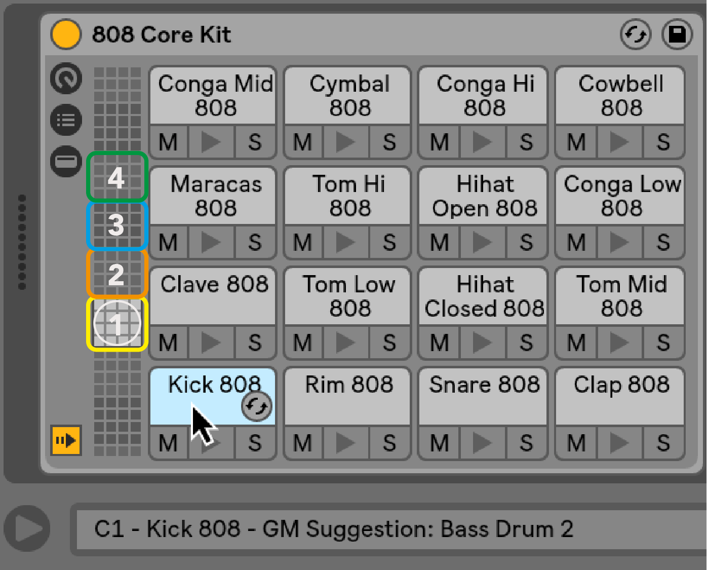
Task: Show the Macro controls
Action: pyautogui.click(x=66, y=79)
